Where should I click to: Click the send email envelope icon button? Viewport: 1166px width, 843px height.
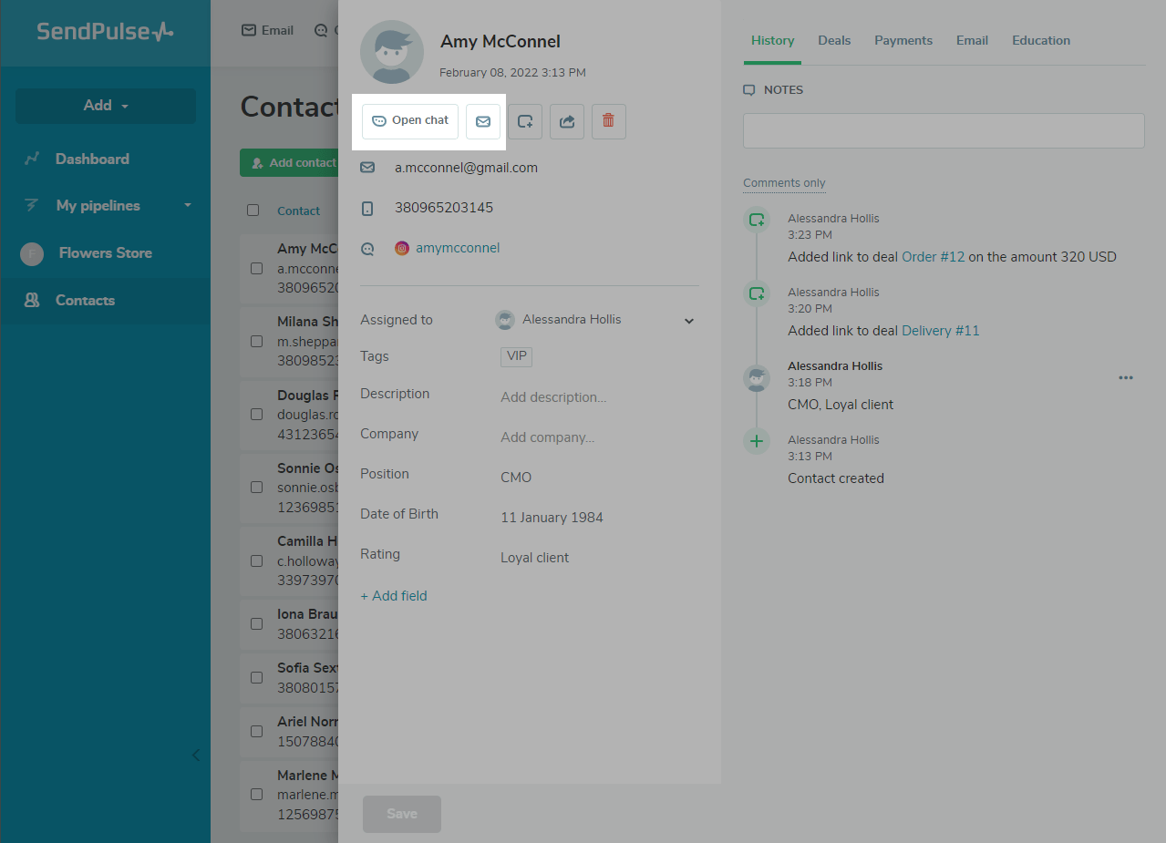click(483, 121)
